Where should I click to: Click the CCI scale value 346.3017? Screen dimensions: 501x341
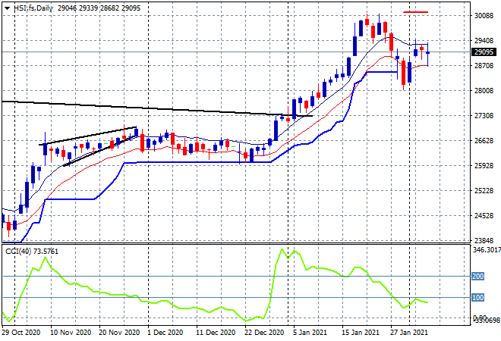pyautogui.click(x=487, y=250)
